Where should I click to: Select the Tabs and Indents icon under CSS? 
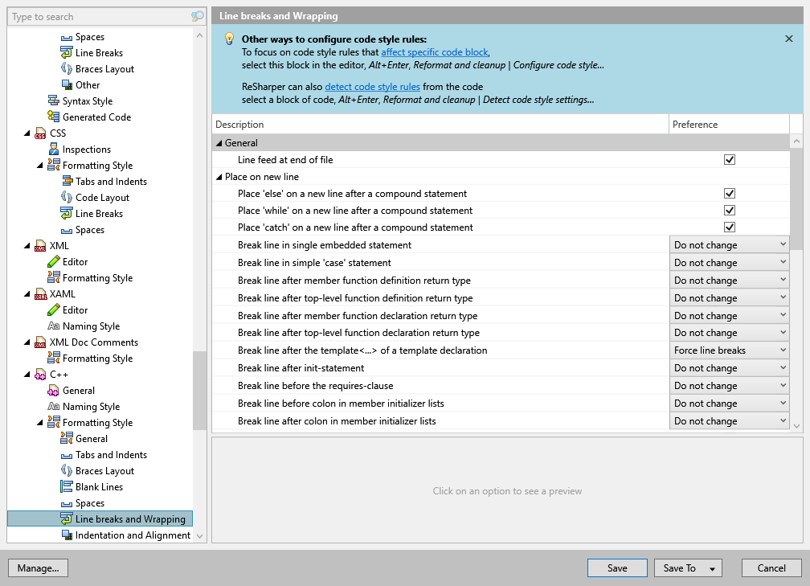69,181
